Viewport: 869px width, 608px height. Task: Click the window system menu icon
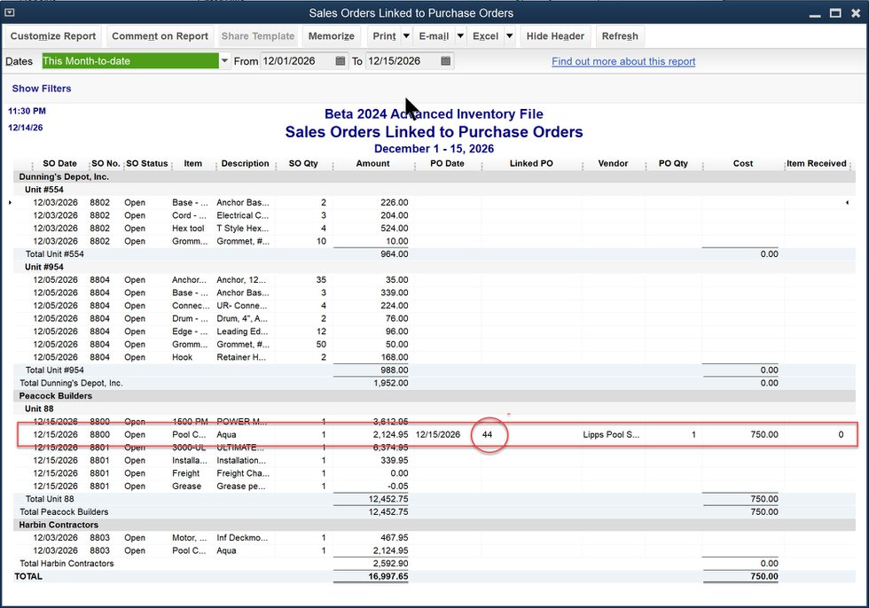10,12
